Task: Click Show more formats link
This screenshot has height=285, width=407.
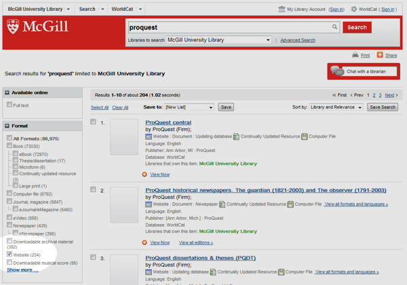Action: point(22,270)
